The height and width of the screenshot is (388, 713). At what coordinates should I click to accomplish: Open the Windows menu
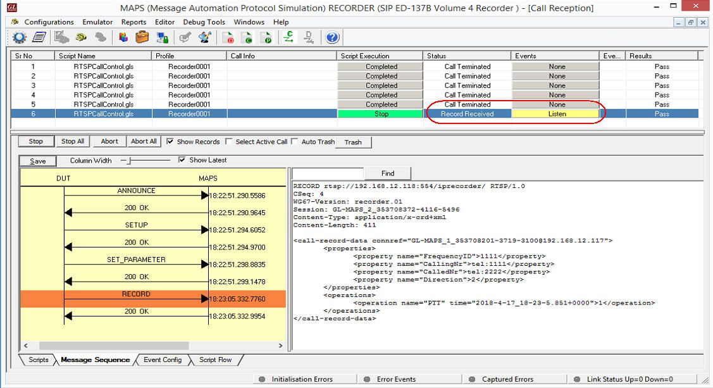coord(249,22)
